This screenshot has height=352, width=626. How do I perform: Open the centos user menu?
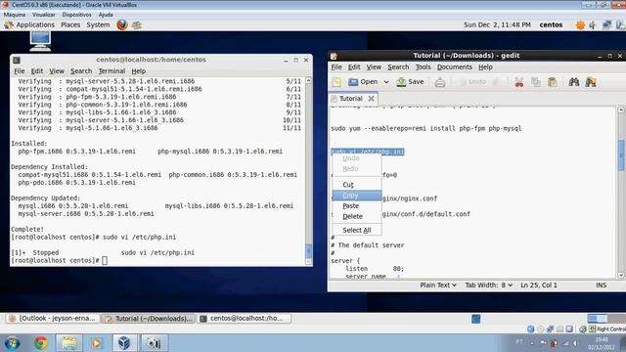pyautogui.click(x=551, y=24)
